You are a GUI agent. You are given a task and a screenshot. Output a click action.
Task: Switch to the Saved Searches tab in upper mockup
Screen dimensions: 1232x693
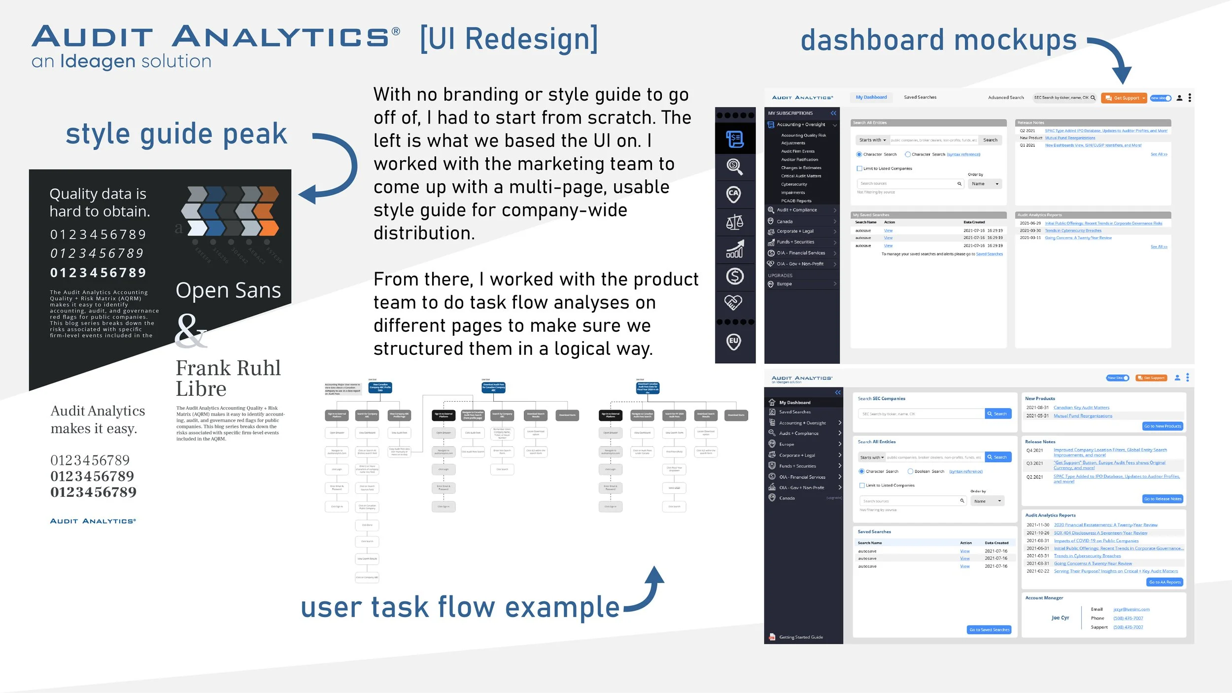click(x=920, y=98)
